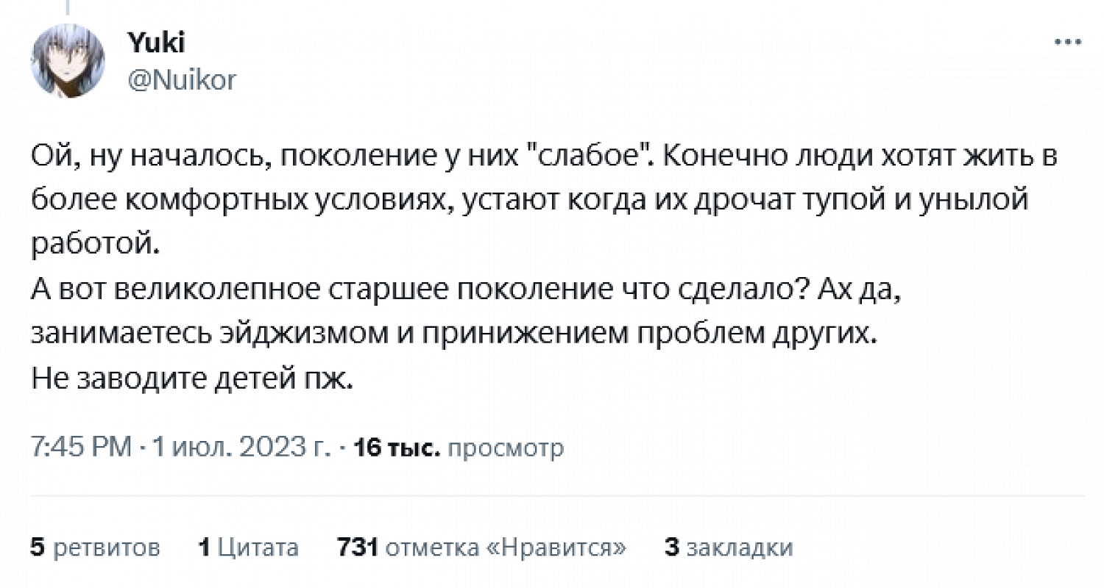
Task: Click the 16 тыс. views count
Action: (397, 447)
